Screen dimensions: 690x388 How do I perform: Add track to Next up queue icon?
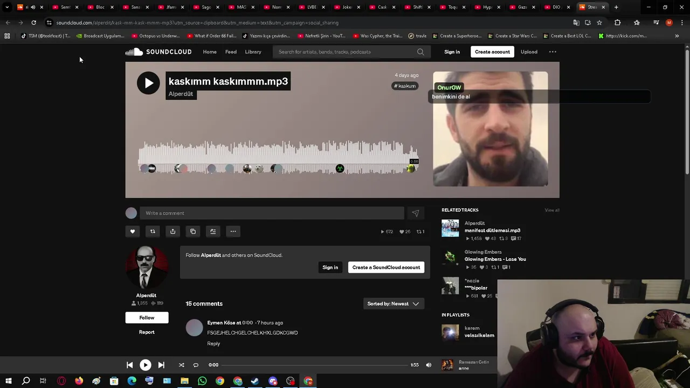(x=213, y=231)
